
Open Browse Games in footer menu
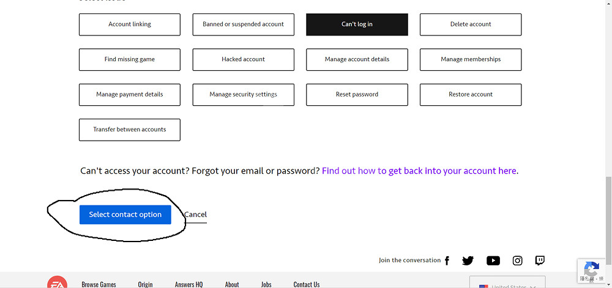point(99,284)
